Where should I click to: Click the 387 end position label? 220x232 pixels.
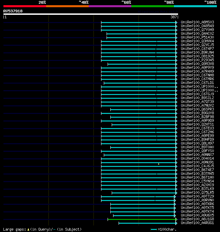174,17
